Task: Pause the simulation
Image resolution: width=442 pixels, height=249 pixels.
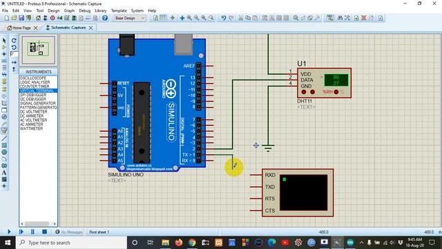Action: click(32, 232)
